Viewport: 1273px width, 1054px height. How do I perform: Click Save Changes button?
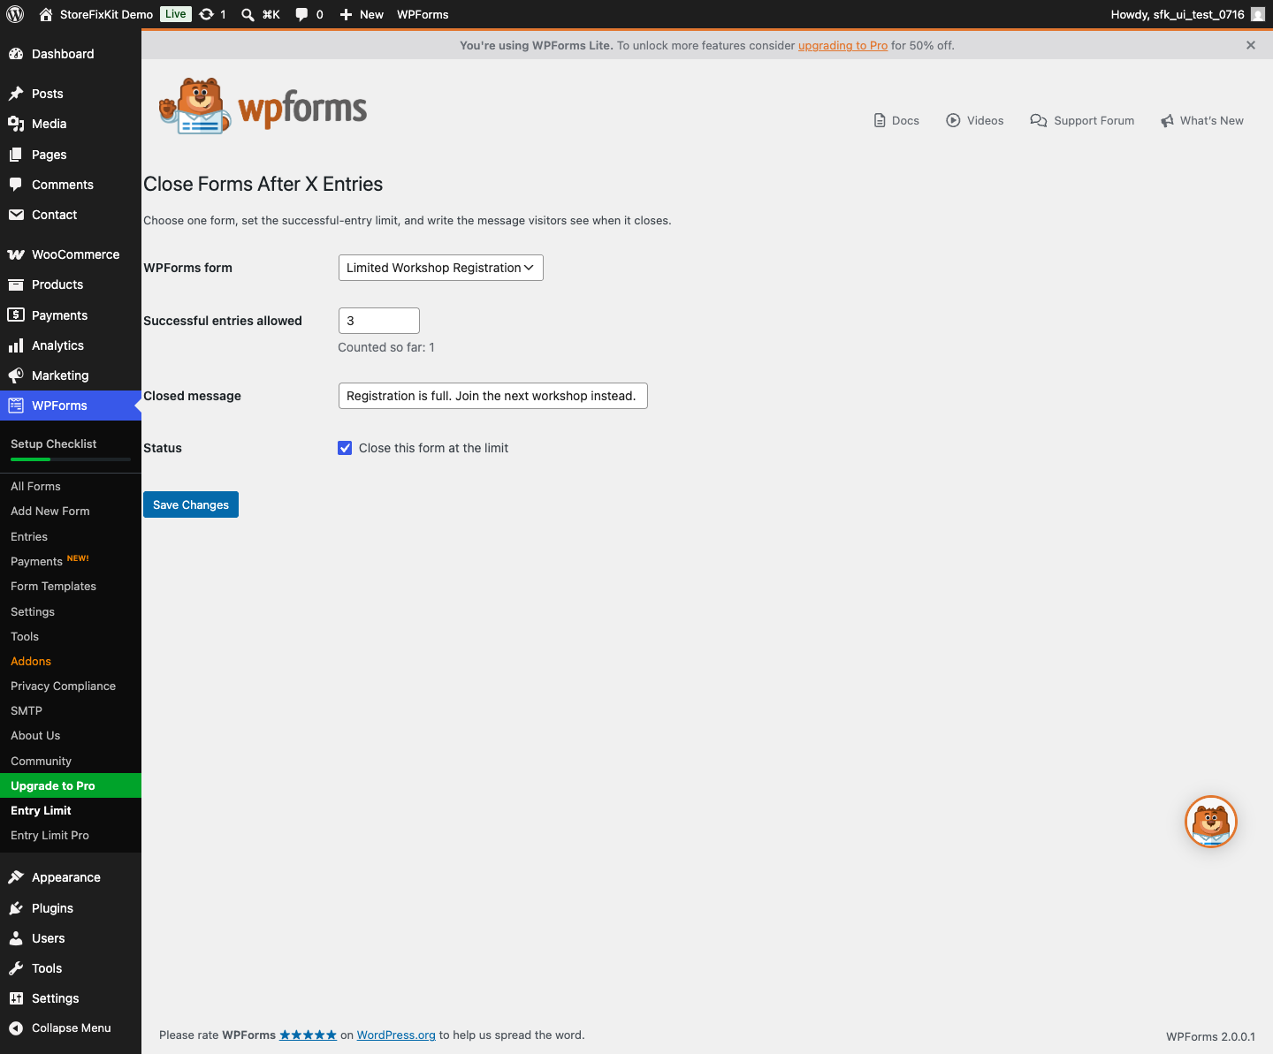(191, 504)
